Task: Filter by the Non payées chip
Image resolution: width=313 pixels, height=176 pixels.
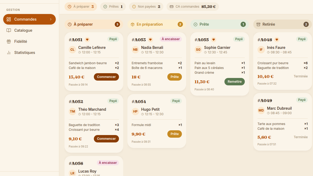Action: click(146, 7)
